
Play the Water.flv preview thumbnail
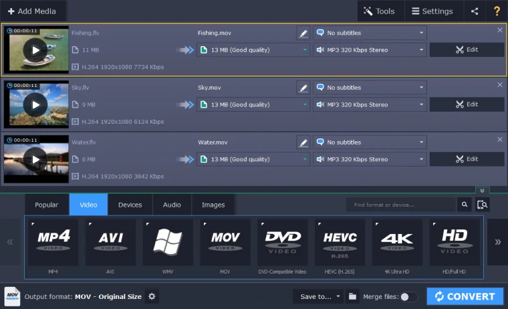click(35, 159)
